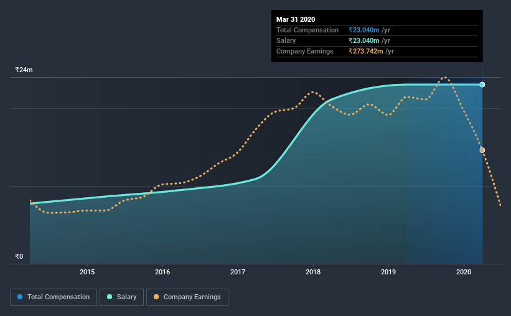
Task: Click the Salary label in tooltip
Action: [x=286, y=40]
